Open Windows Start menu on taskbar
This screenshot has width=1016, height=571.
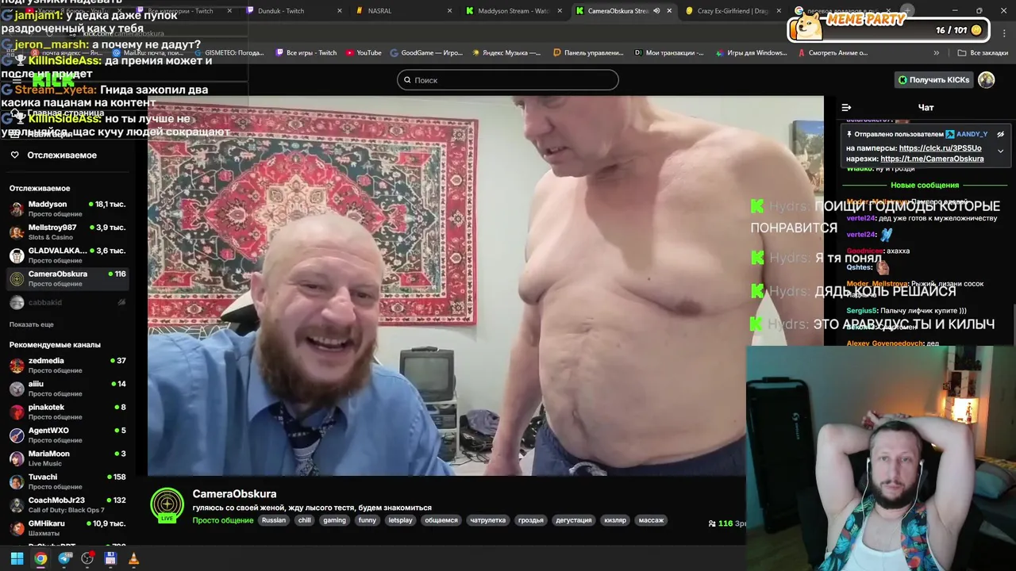coord(17,558)
